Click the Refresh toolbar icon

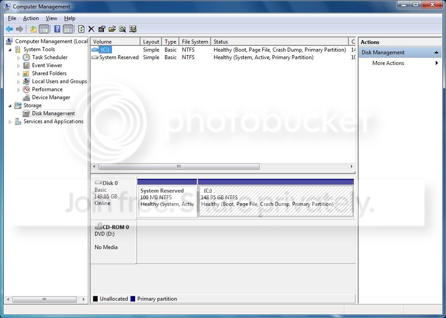click(x=81, y=29)
